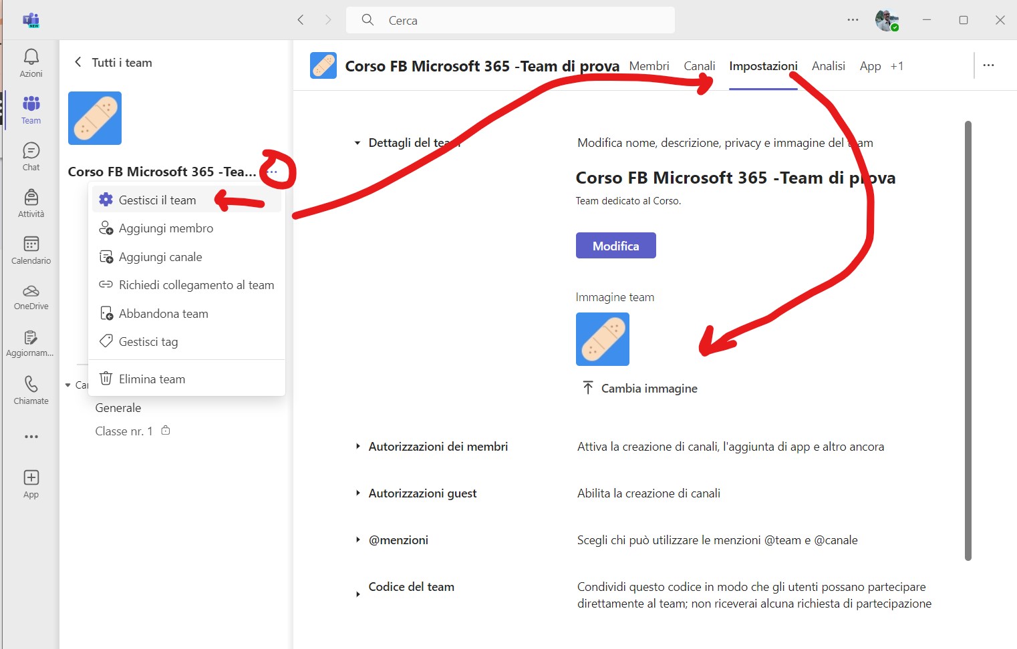Open OneDrive from the sidebar
Image resolution: width=1017 pixels, height=649 pixels.
pyautogui.click(x=31, y=296)
